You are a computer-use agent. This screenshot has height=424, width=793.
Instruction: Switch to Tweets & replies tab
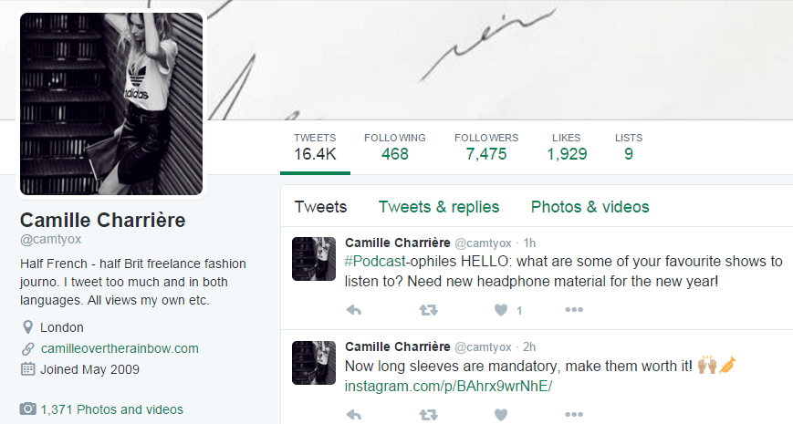(x=439, y=207)
